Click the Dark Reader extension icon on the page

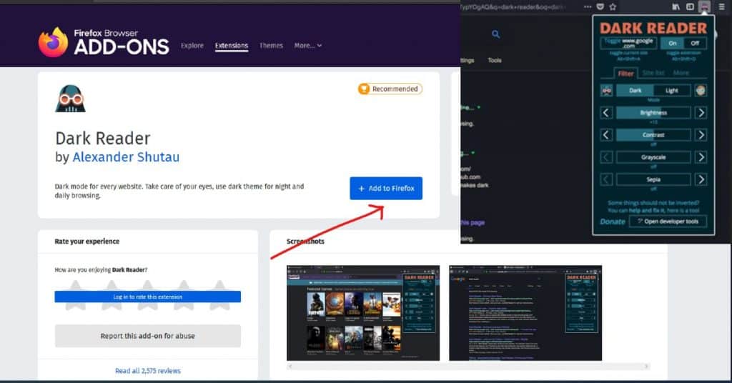coord(71,99)
